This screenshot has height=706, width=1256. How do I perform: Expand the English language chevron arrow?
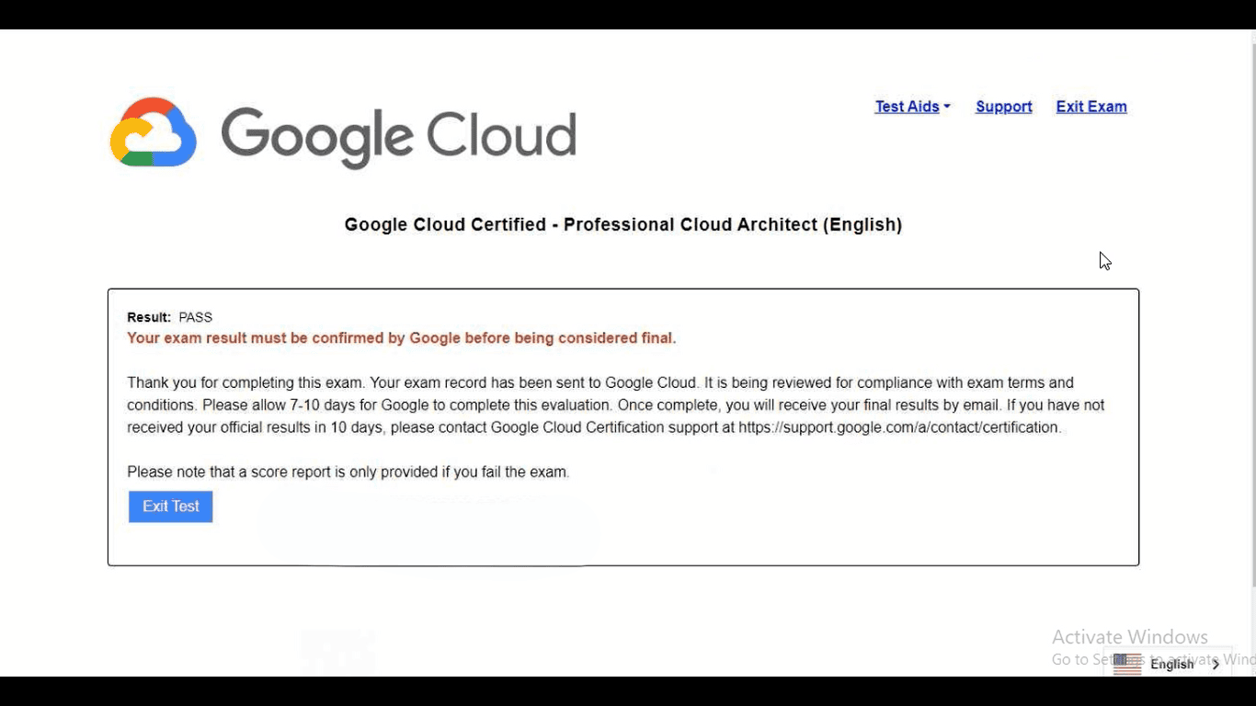click(x=1216, y=664)
